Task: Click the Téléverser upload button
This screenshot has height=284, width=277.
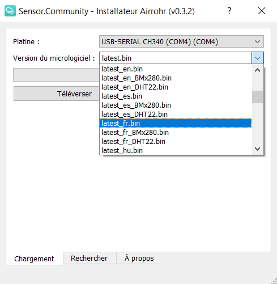Action: [57, 94]
